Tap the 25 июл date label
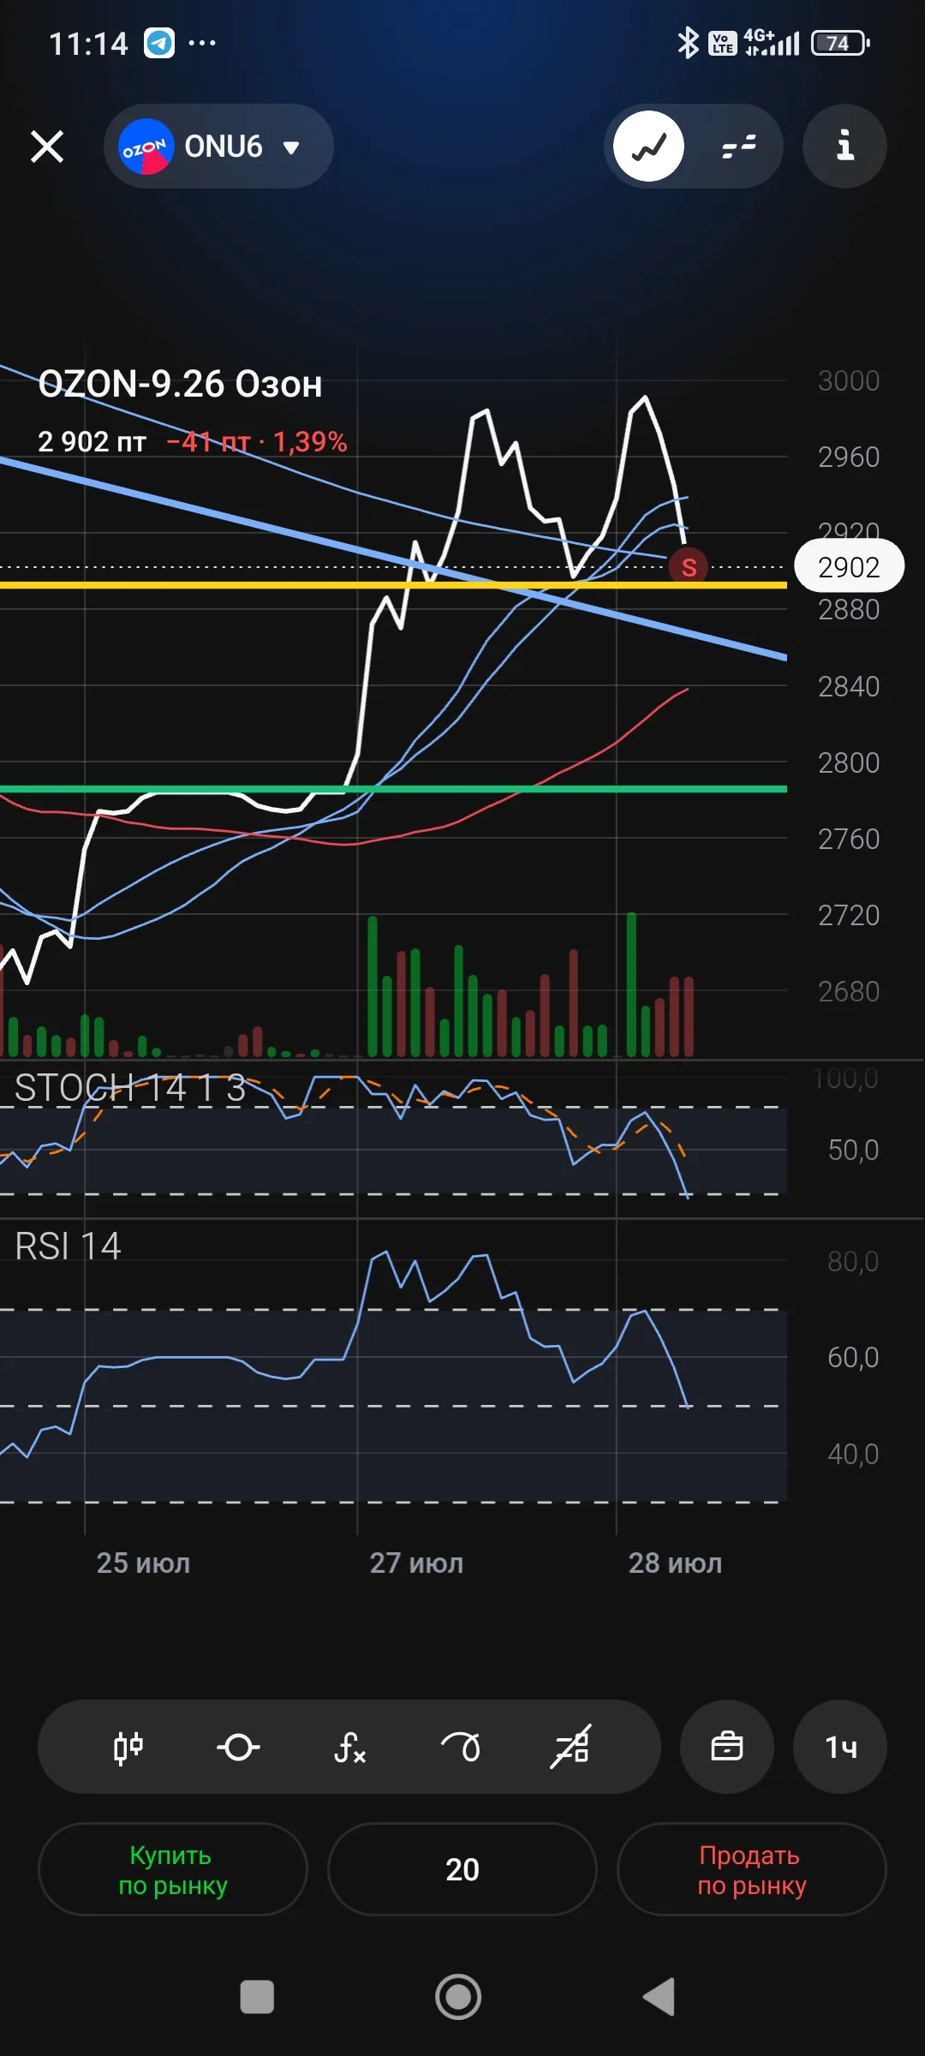This screenshot has width=925, height=2056. tap(143, 1563)
